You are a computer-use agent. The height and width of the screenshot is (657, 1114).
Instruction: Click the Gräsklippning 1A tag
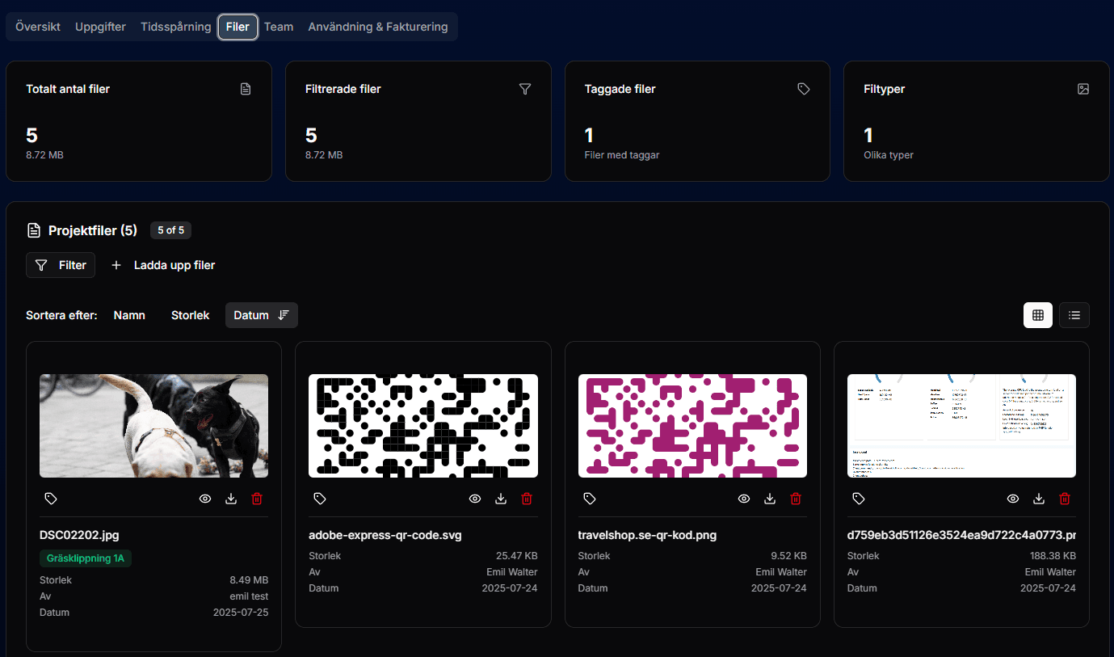(86, 558)
